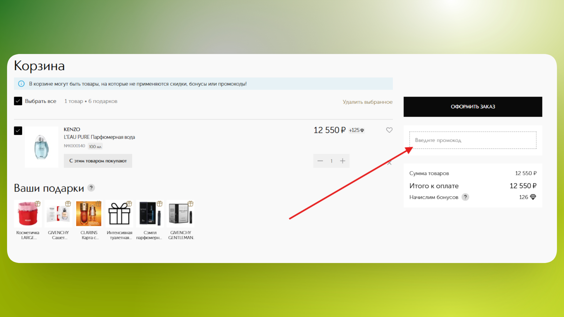The height and width of the screenshot is (317, 564).
Task: Open С этим товаром покупают
Action: point(98,161)
